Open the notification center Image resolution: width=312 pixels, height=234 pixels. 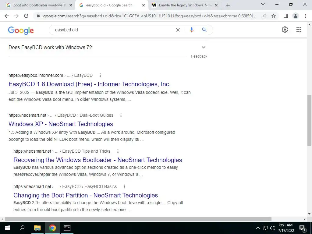point(302,228)
